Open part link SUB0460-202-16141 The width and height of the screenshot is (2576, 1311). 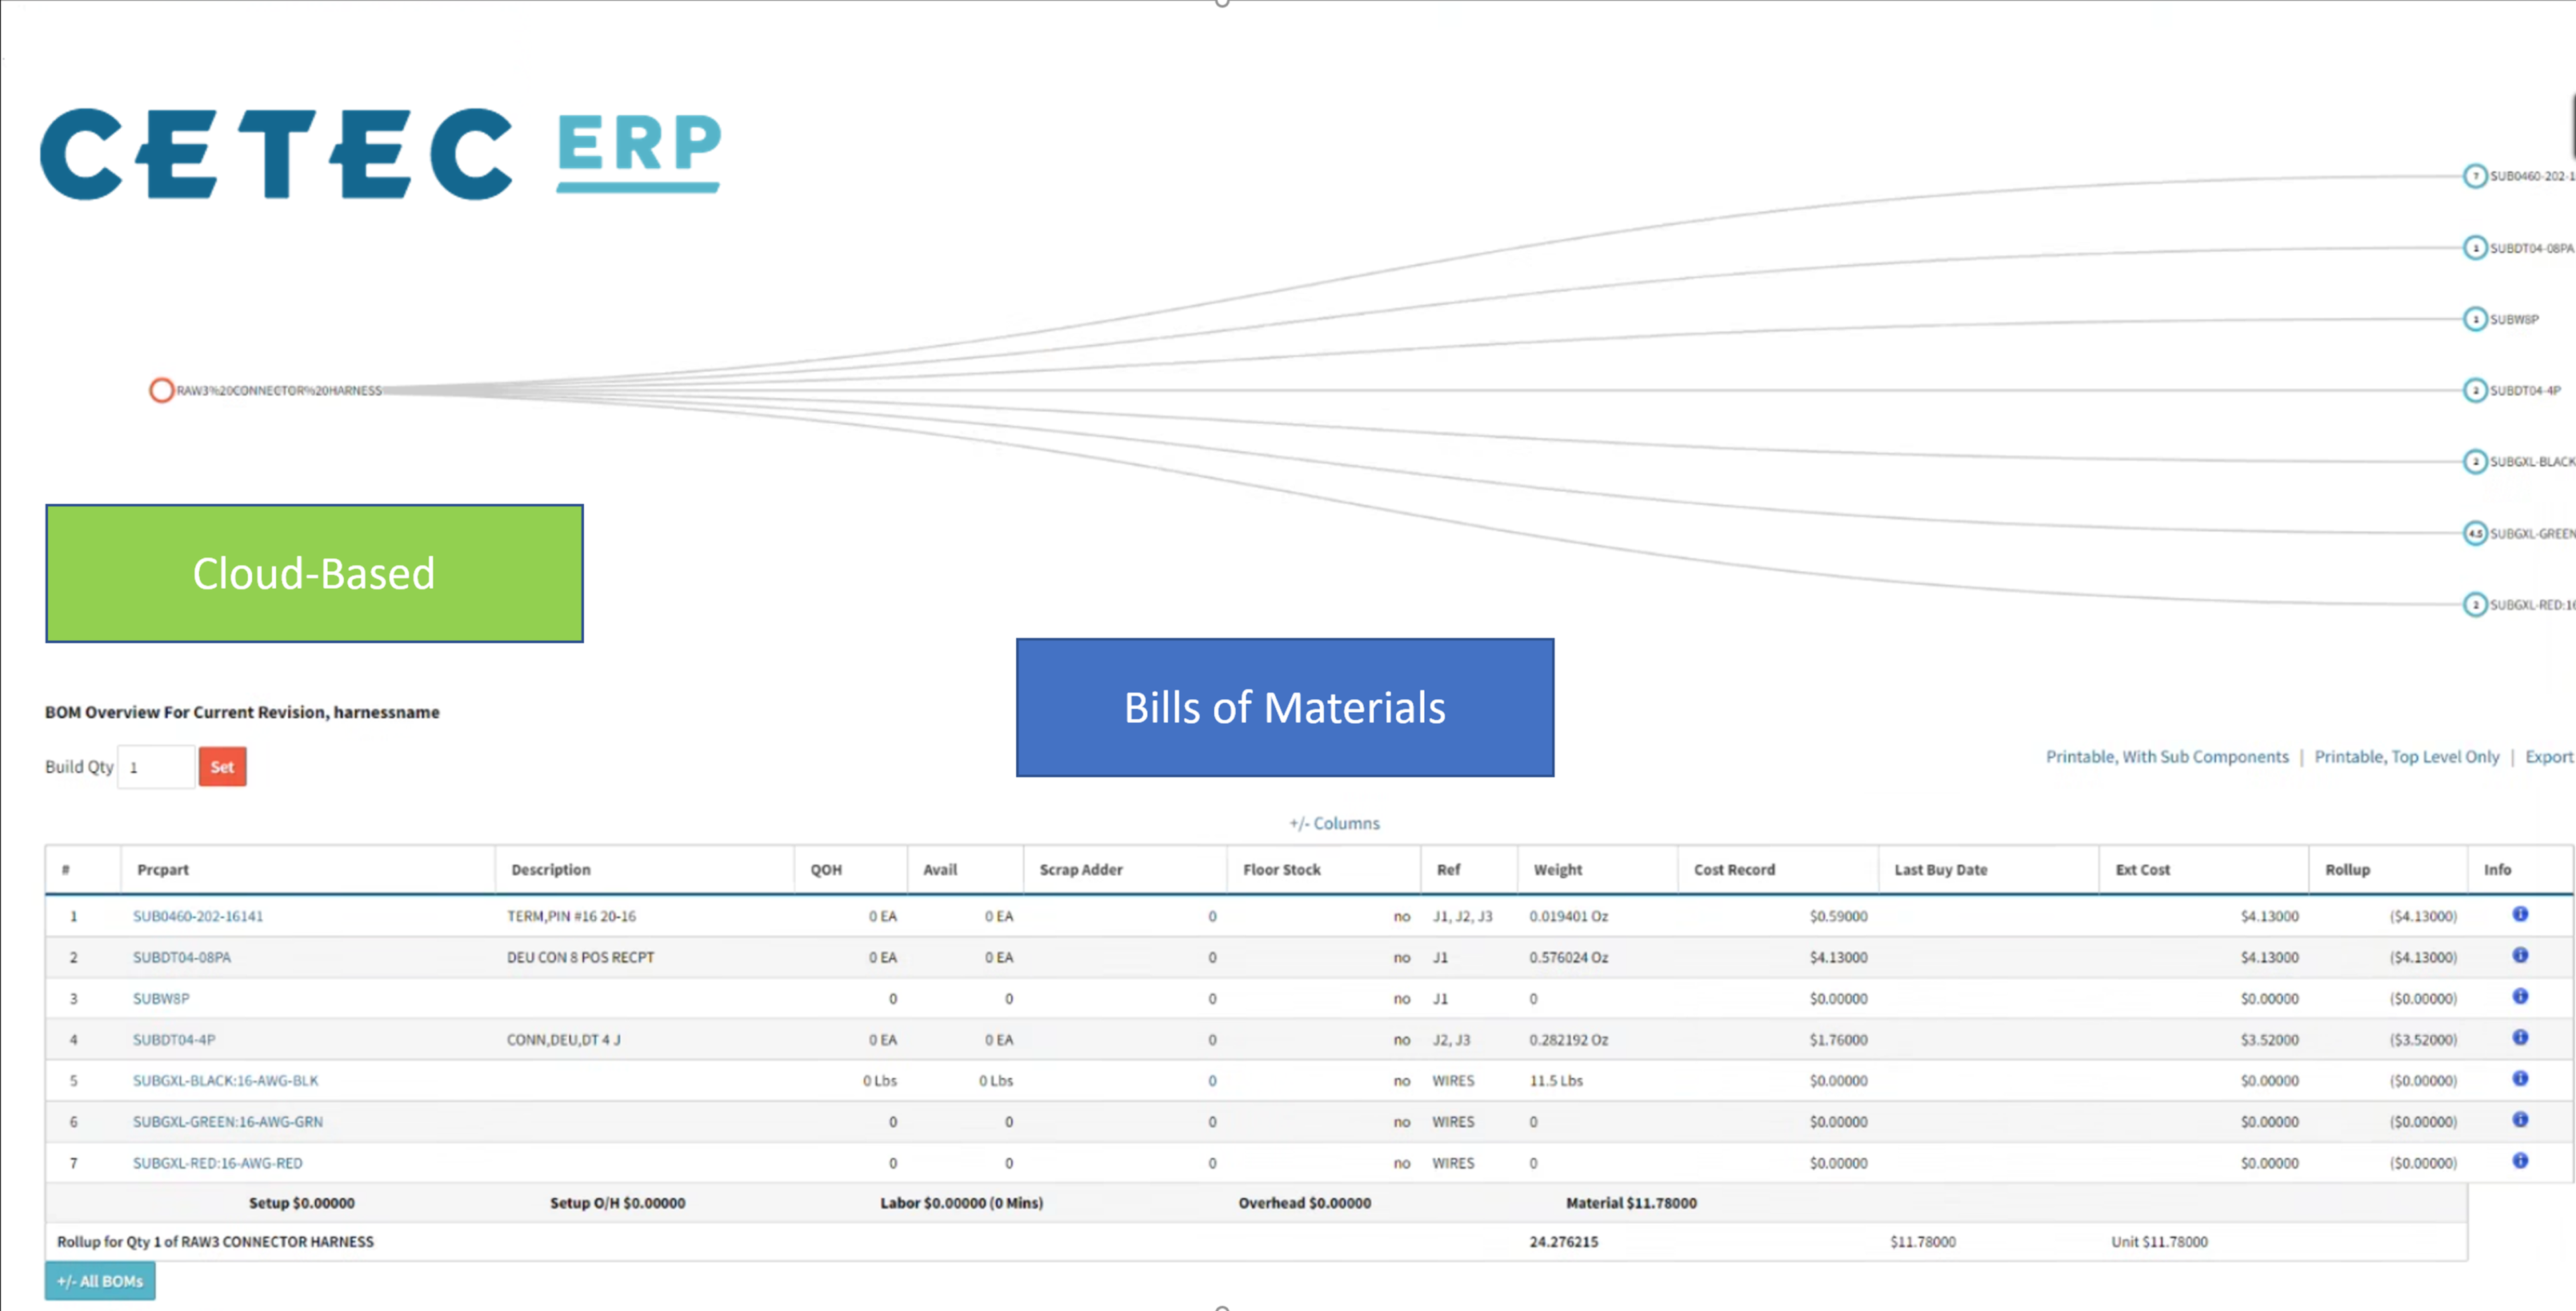click(198, 916)
